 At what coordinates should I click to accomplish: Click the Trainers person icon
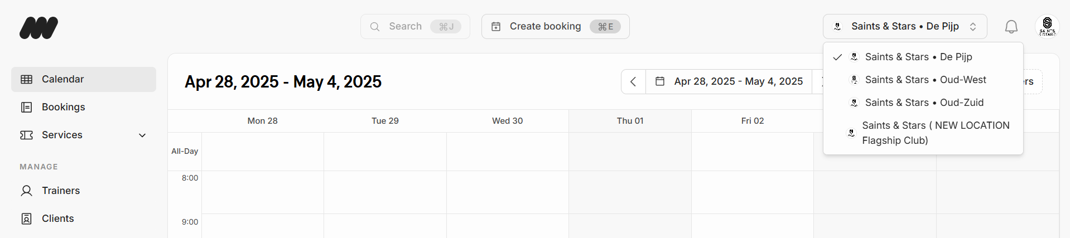(x=26, y=191)
